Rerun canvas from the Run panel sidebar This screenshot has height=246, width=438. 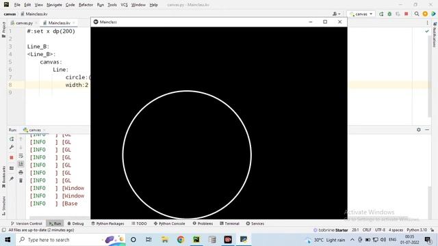(12, 139)
